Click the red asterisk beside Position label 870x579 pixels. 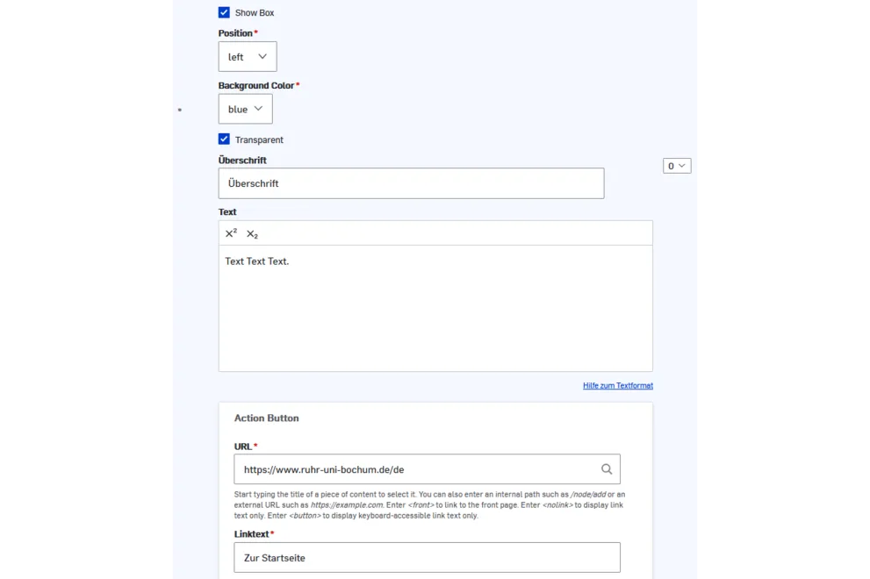255,30
